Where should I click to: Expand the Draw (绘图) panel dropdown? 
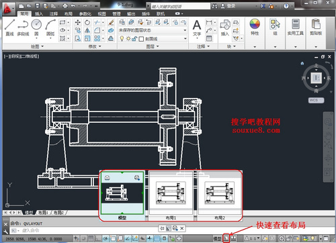coord(37,46)
